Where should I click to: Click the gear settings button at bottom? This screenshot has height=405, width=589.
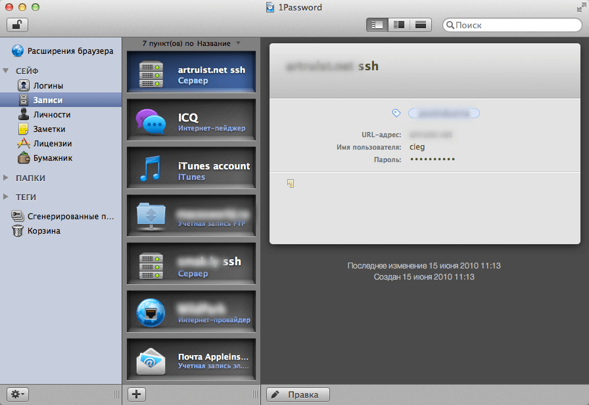(x=18, y=394)
